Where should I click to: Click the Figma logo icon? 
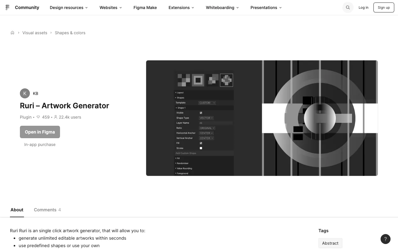pyautogui.click(x=7, y=7)
